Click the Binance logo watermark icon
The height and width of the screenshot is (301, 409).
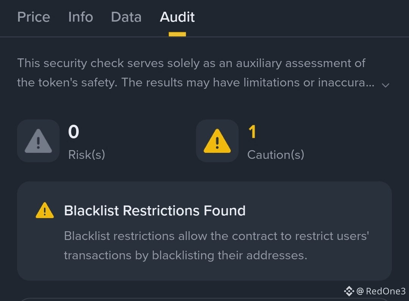pos(348,291)
